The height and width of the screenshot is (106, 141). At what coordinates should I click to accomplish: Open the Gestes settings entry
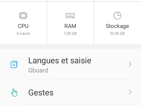(x=70, y=92)
